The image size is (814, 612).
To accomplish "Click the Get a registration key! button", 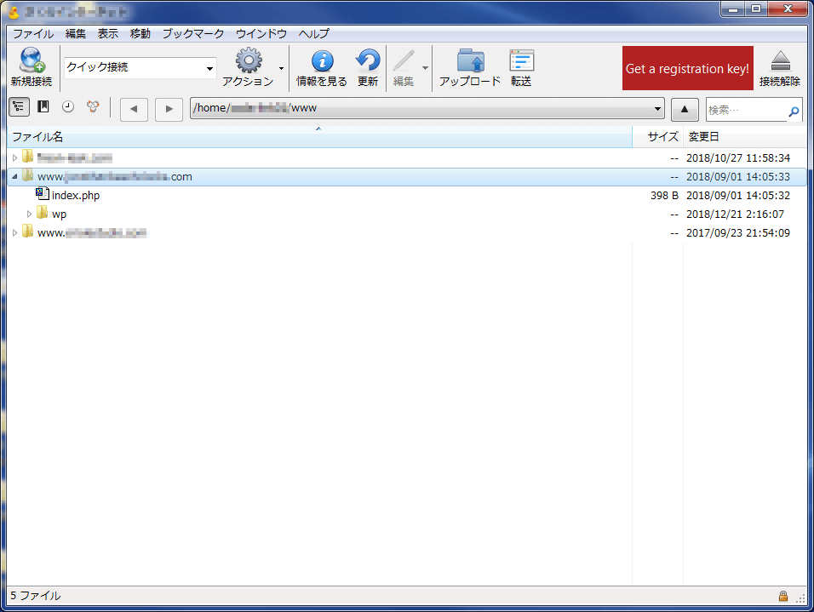I will (687, 68).
